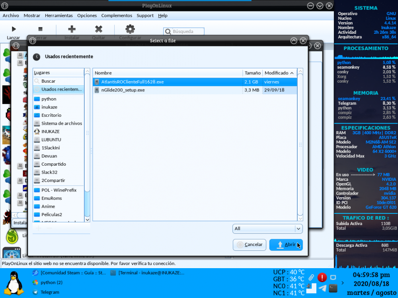
Task: Sort files by Modificado column
Action: (279, 73)
